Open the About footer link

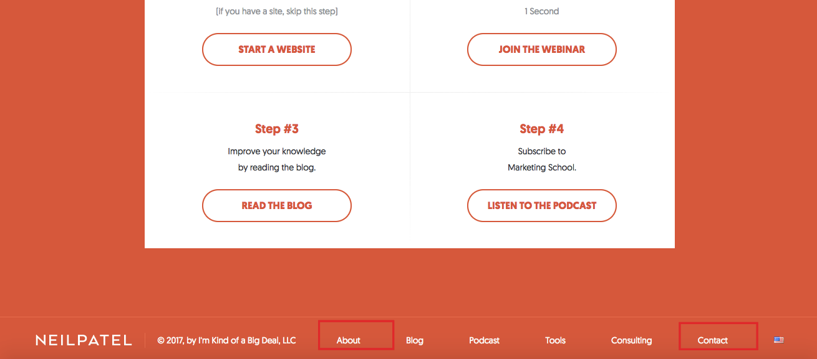click(x=349, y=340)
